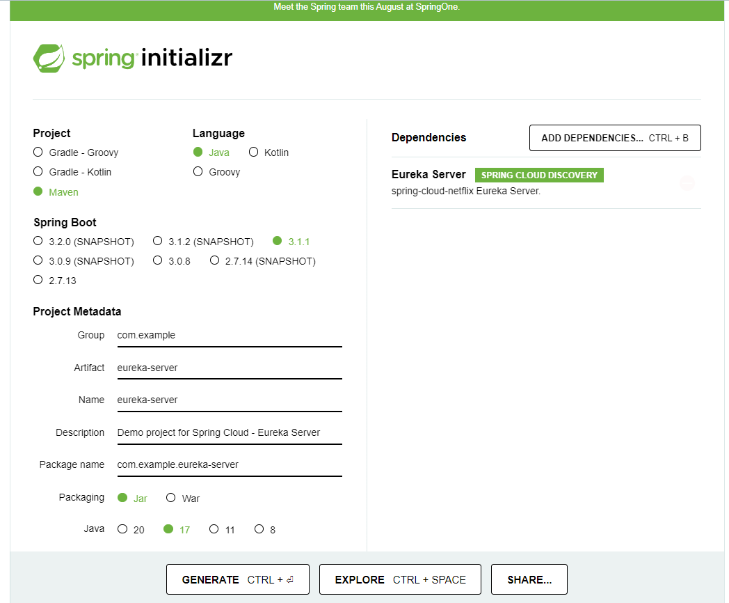Select Spring Boot 3.1.2 (SNAPSHOT)
This screenshot has height=603, width=729.
[x=203, y=242]
